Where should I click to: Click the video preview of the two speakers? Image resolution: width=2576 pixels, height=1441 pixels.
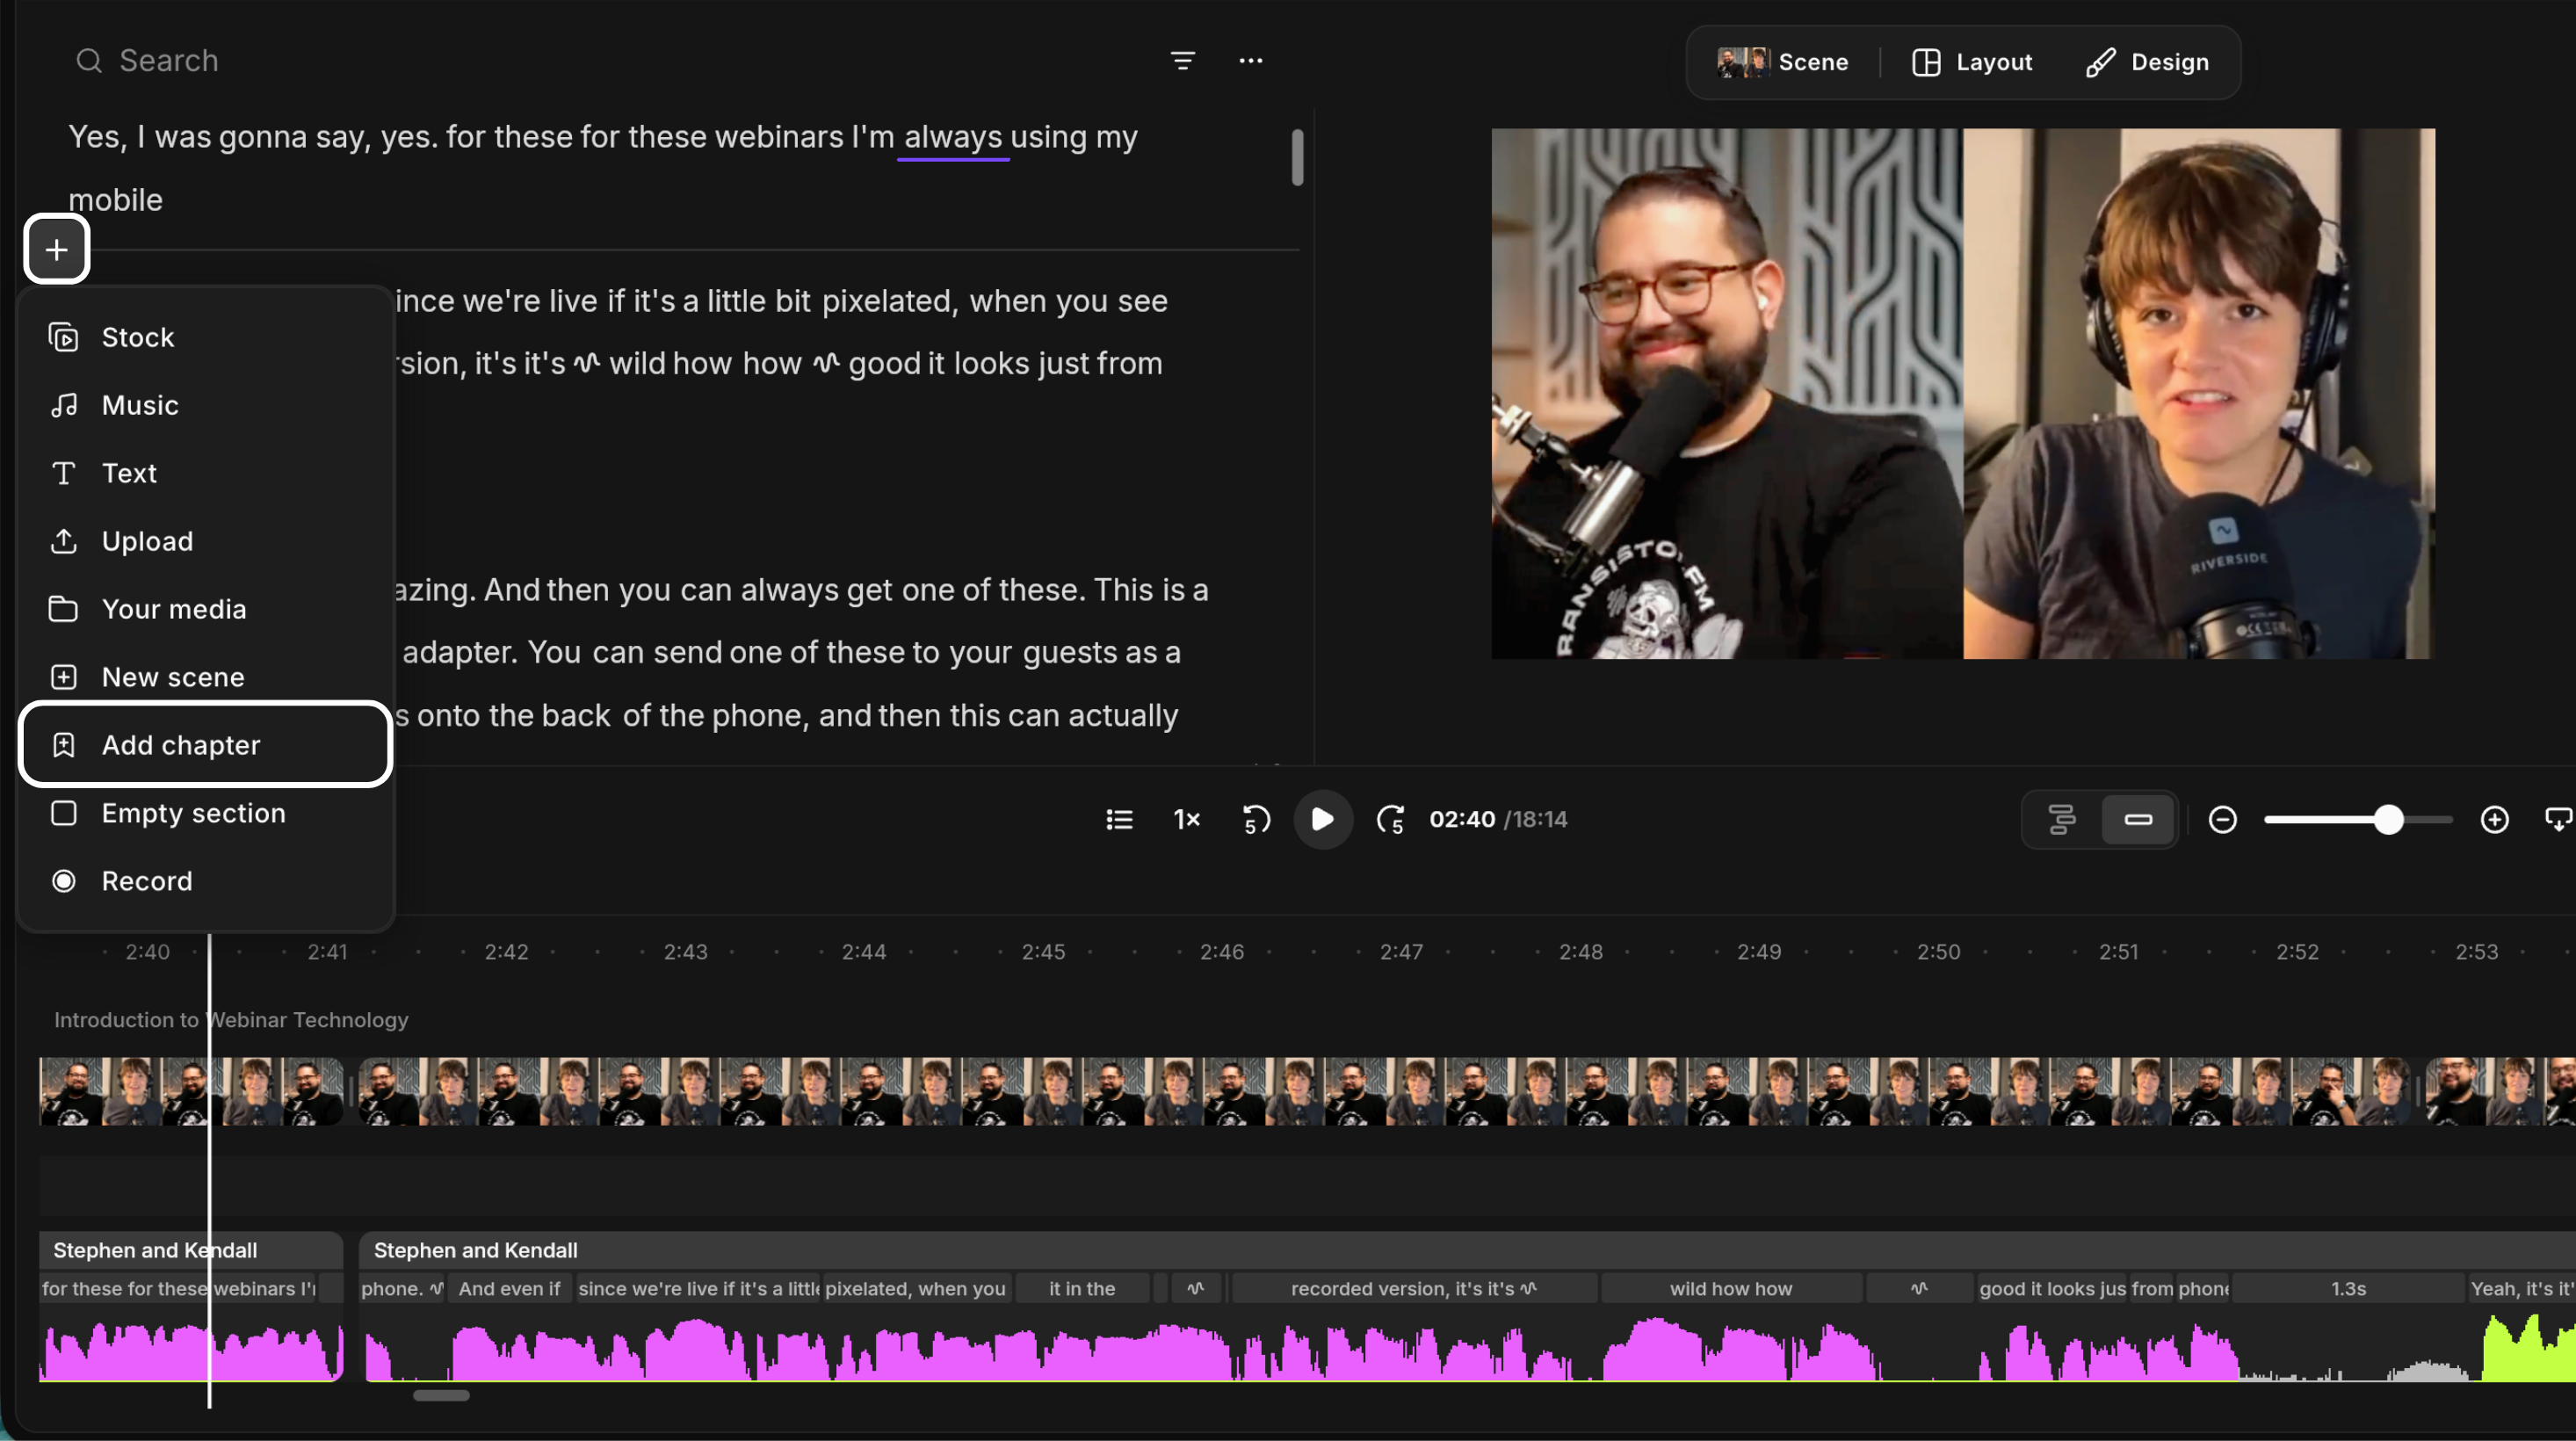point(1963,393)
